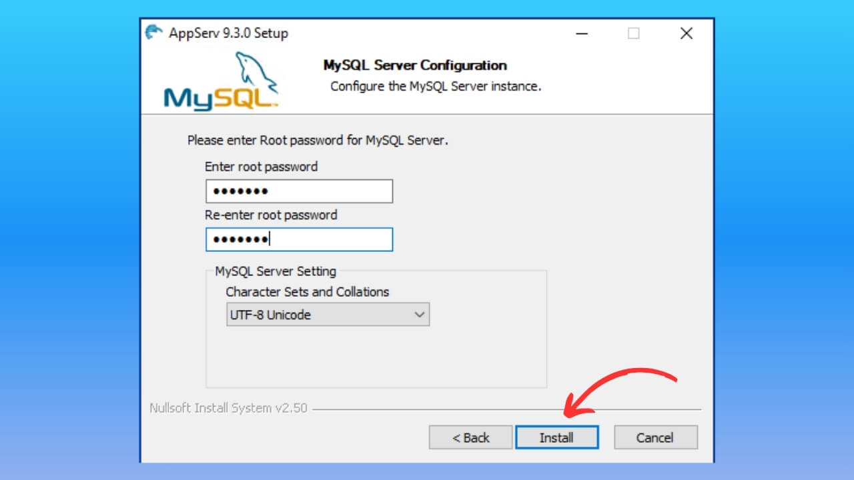Click the AppServ icon in title bar

point(154,33)
